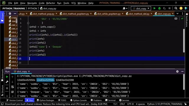Open the TODO tool window
The width and height of the screenshot is (189, 106).
[62, 100]
